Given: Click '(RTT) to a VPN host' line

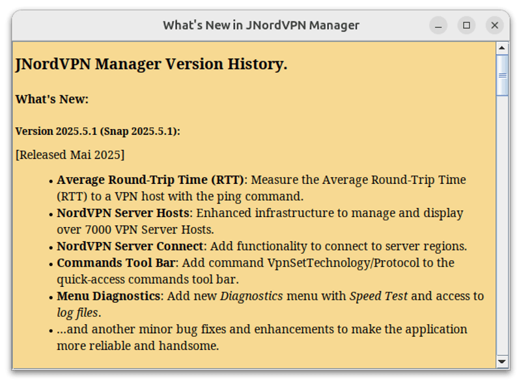Looking at the screenshot, I should [x=180, y=196].
